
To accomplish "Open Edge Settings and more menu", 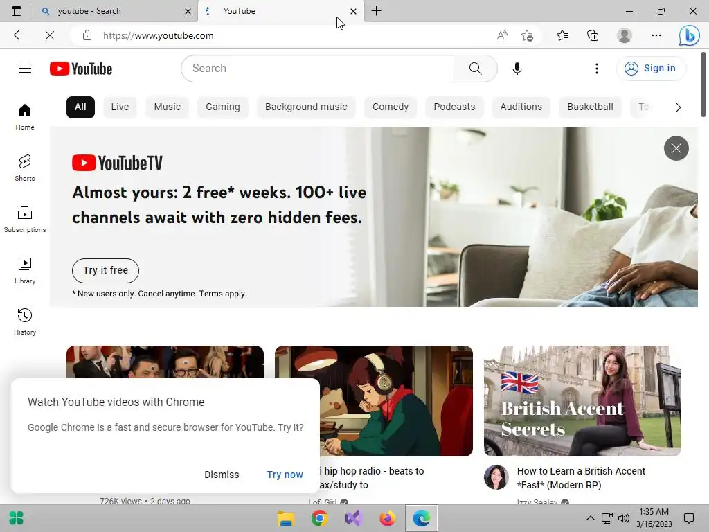I will (x=656, y=35).
